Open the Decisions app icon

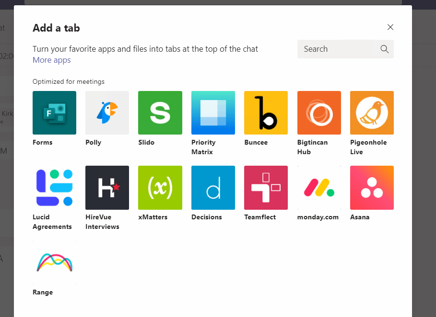point(213,188)
